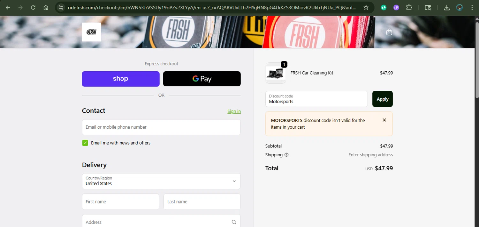Click the FRSH Car Cleaning Kit thumbnail
The height and width of the screenshot is (227, 479).
click(276, 73)
